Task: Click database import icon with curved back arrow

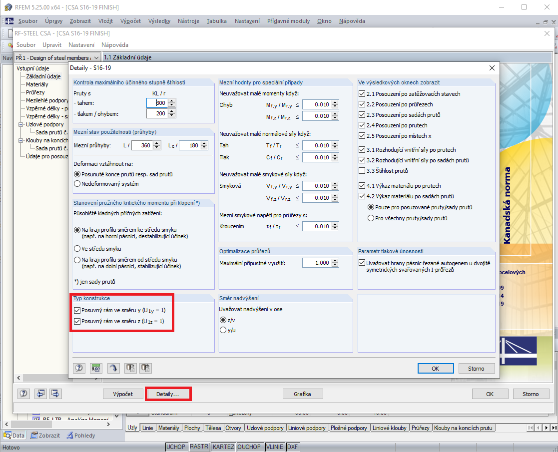Action: (x=145, y=368)
